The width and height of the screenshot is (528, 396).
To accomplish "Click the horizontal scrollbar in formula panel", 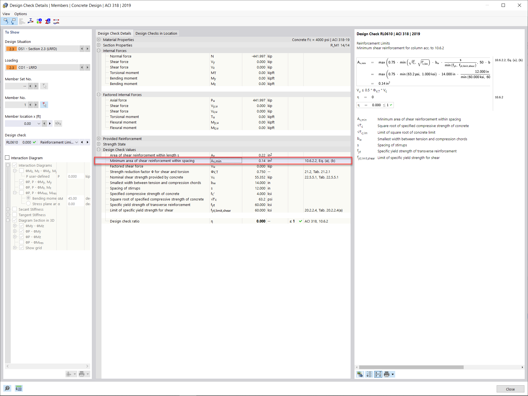I will click(411, 367).
